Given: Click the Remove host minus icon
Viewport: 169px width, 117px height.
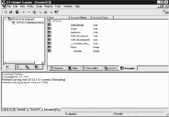Looking at the screenshot, I should tap(29, 12).
